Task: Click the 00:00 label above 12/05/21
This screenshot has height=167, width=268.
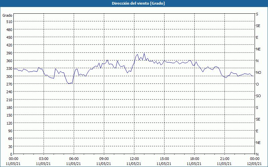Action: (x=255, y=159)
